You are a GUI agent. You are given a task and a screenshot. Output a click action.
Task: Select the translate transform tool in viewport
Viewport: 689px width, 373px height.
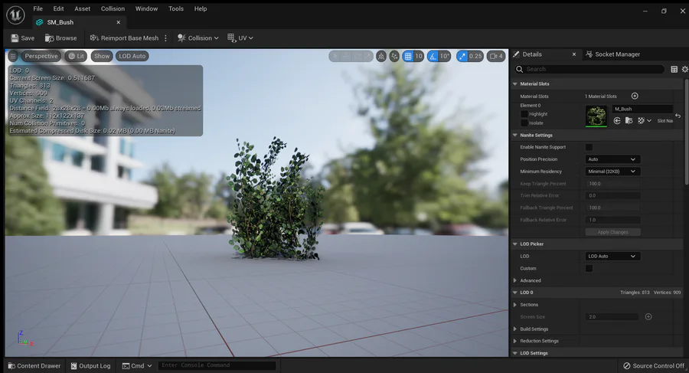click(x=346, y=57)
